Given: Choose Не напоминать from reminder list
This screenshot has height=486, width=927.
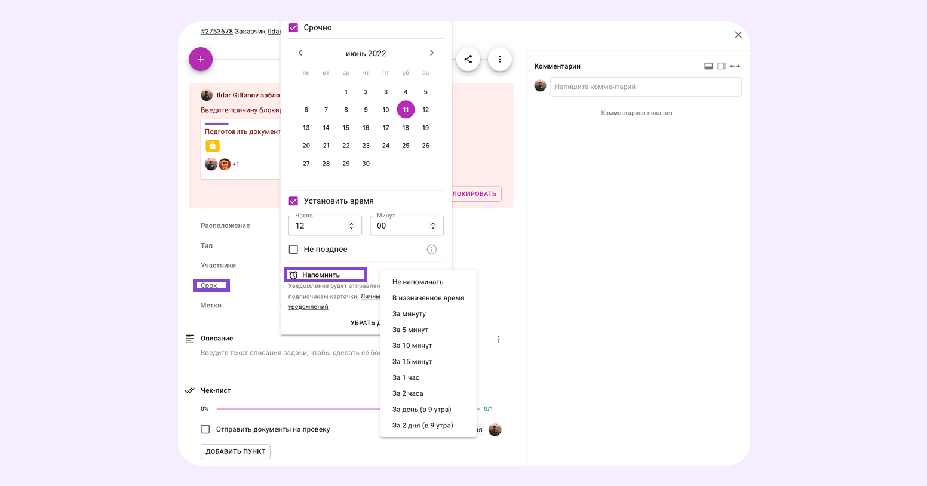Looking at the screenshot, I should coord(418,282).
